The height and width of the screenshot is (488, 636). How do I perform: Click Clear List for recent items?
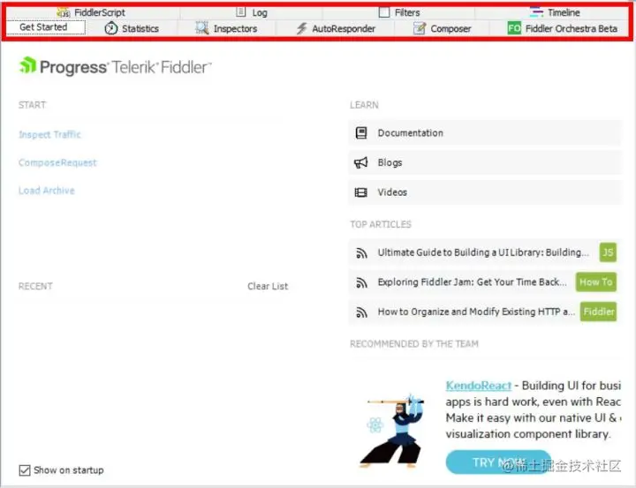click(268, 286)
